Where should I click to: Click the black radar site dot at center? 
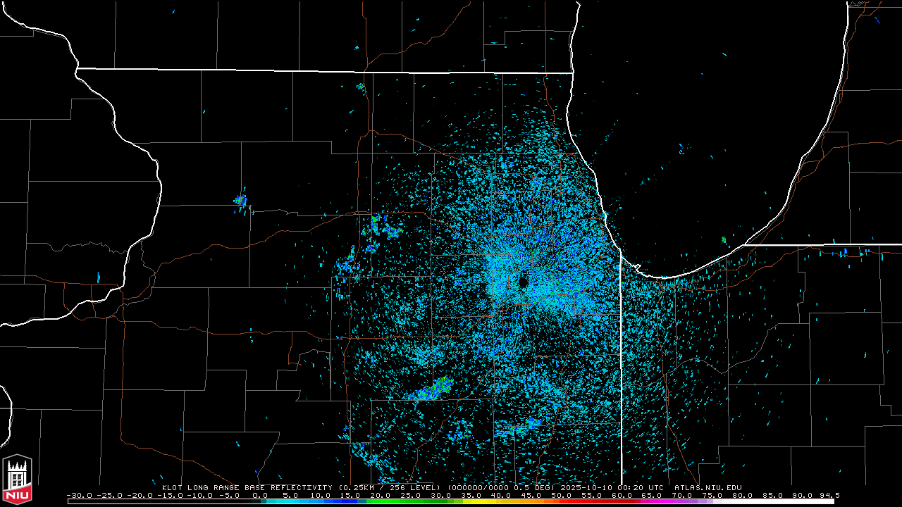pyautogui.click(x=523, y=282)
